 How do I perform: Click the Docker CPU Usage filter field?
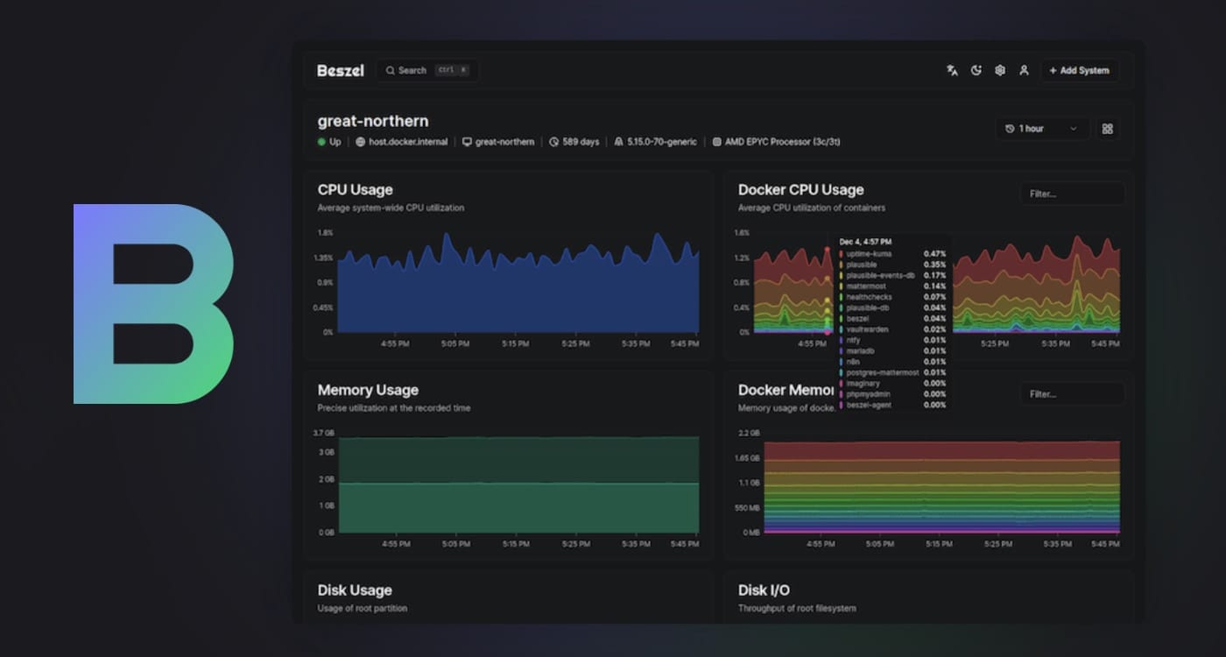[x=1072, y=194]
